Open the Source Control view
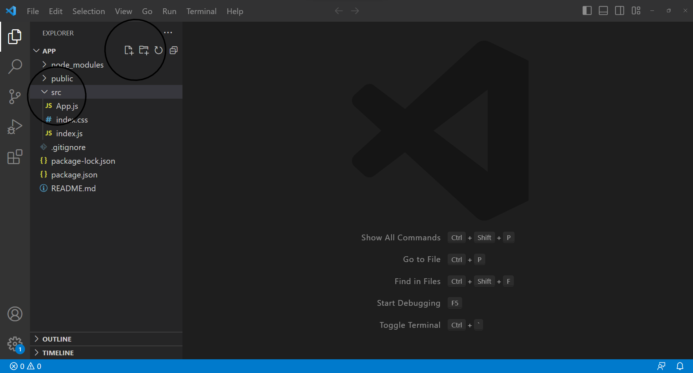 click(15, 97)
